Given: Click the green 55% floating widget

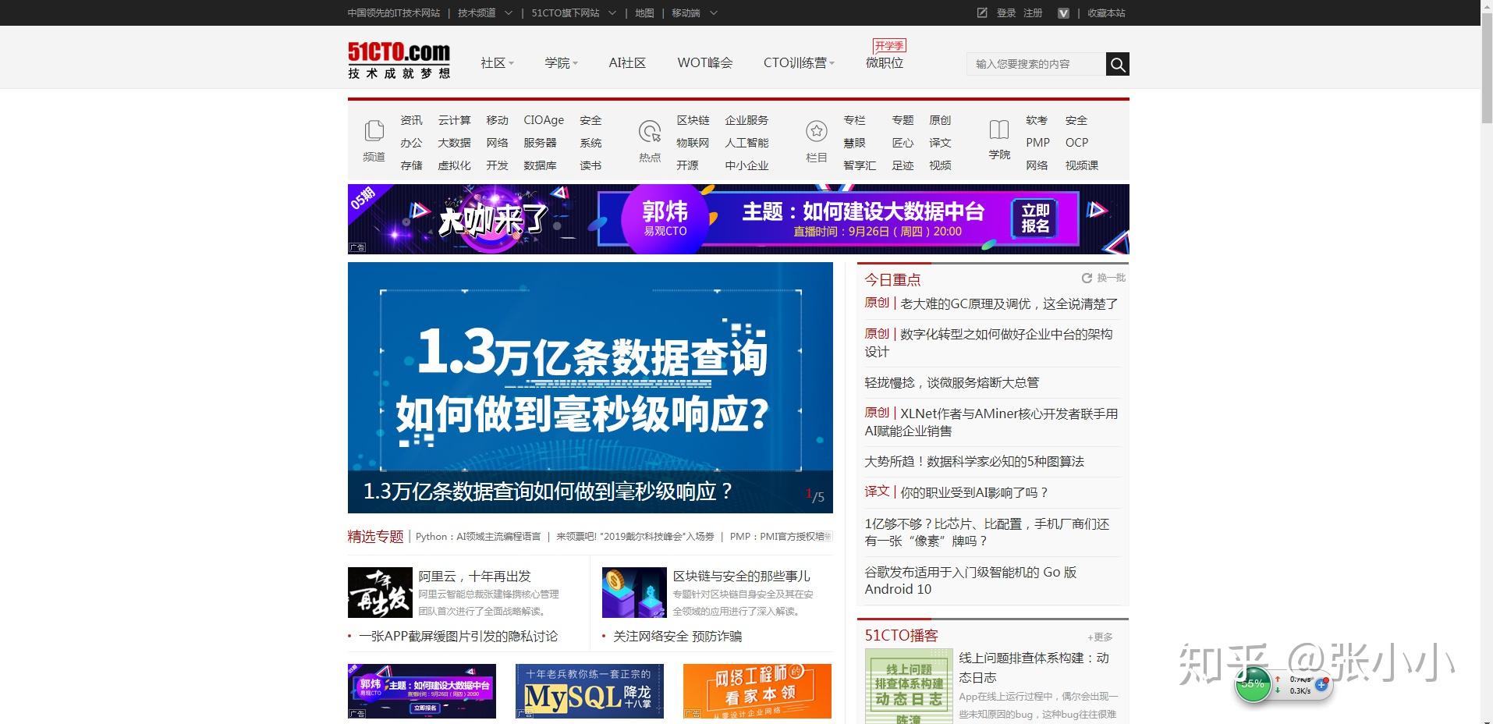Looking at the screenshot, I should [x=1253, y=683].
